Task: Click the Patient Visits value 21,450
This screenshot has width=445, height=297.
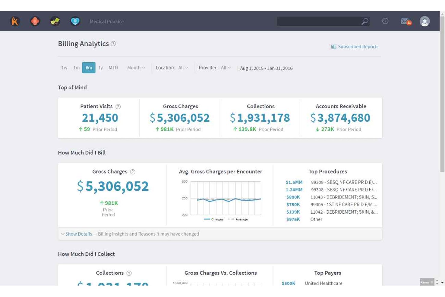Action: click(x=100, y=118)
